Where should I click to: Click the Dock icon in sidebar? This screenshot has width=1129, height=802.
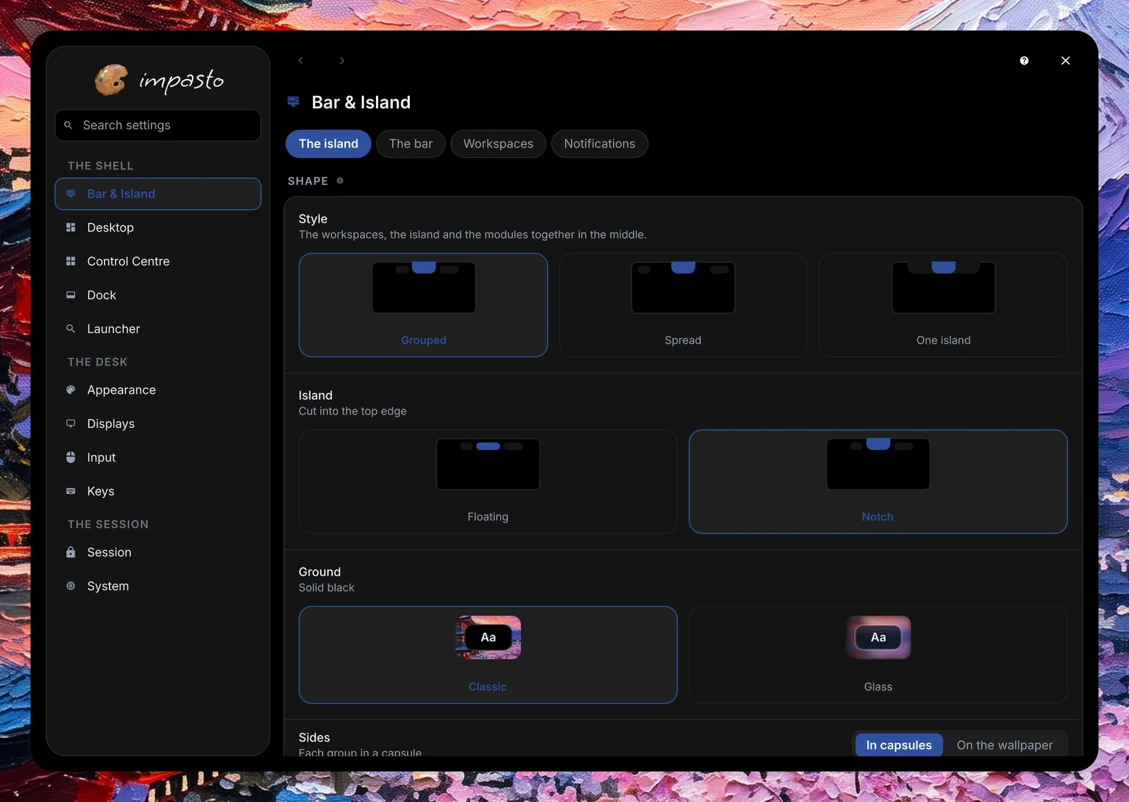(71, 295)
